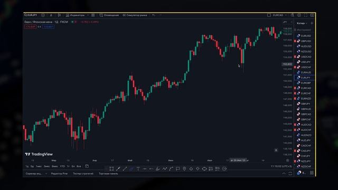Select NZDUSD in the watchlist
Image resolution: width=338 pixels, height=190 pixels.
pos(304,52)
